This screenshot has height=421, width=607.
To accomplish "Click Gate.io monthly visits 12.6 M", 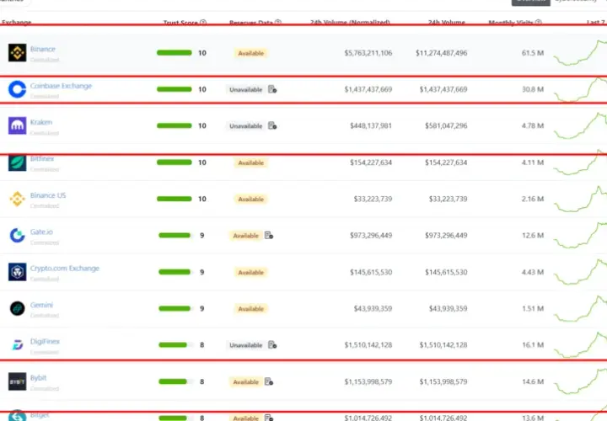I will coord(533,235).
